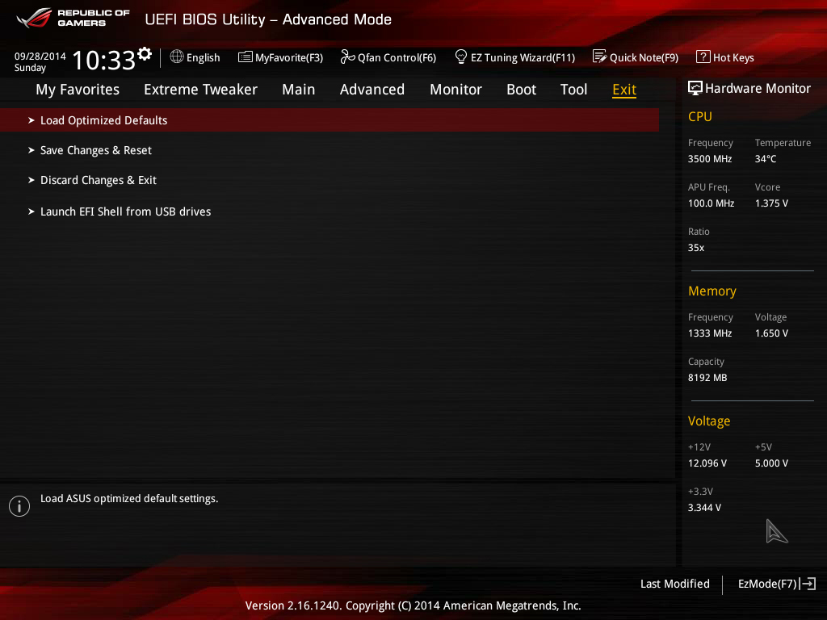Choose Discard Changes & Exit
The image size is (827, 620).
click(99, 180)
